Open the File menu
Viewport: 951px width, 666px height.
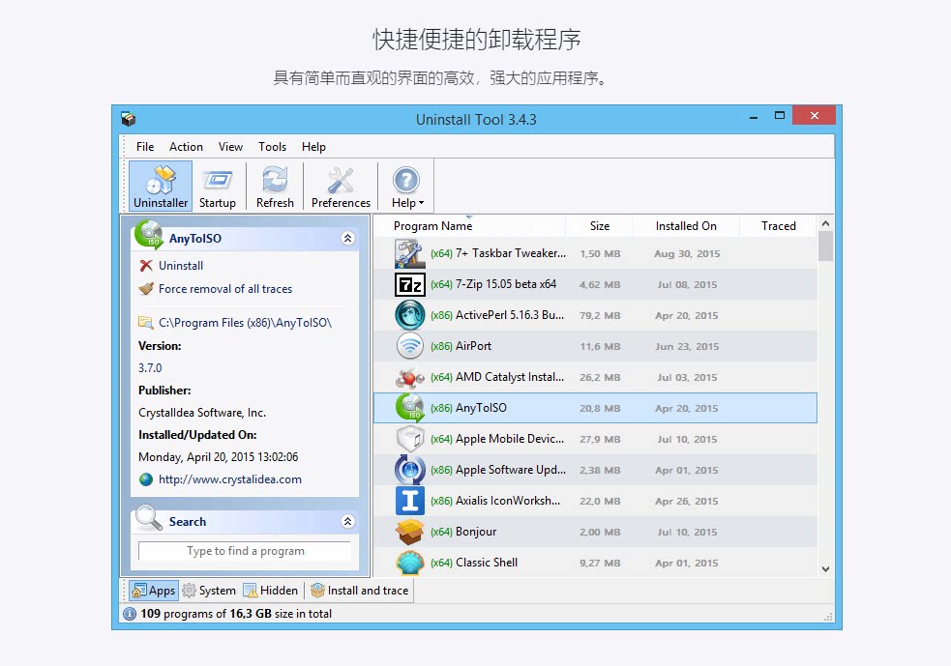(145, 147)
